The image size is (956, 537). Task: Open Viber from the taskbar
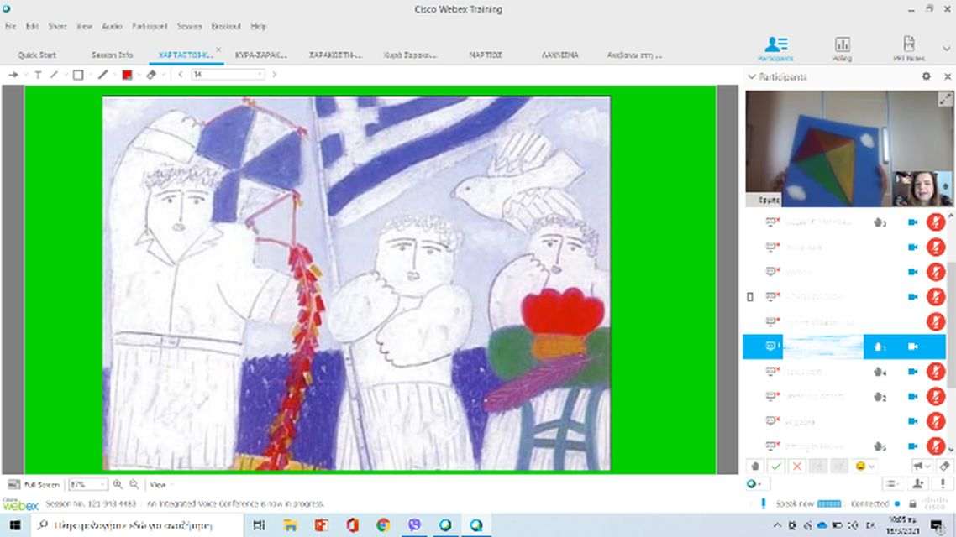[x=415, y=524]
